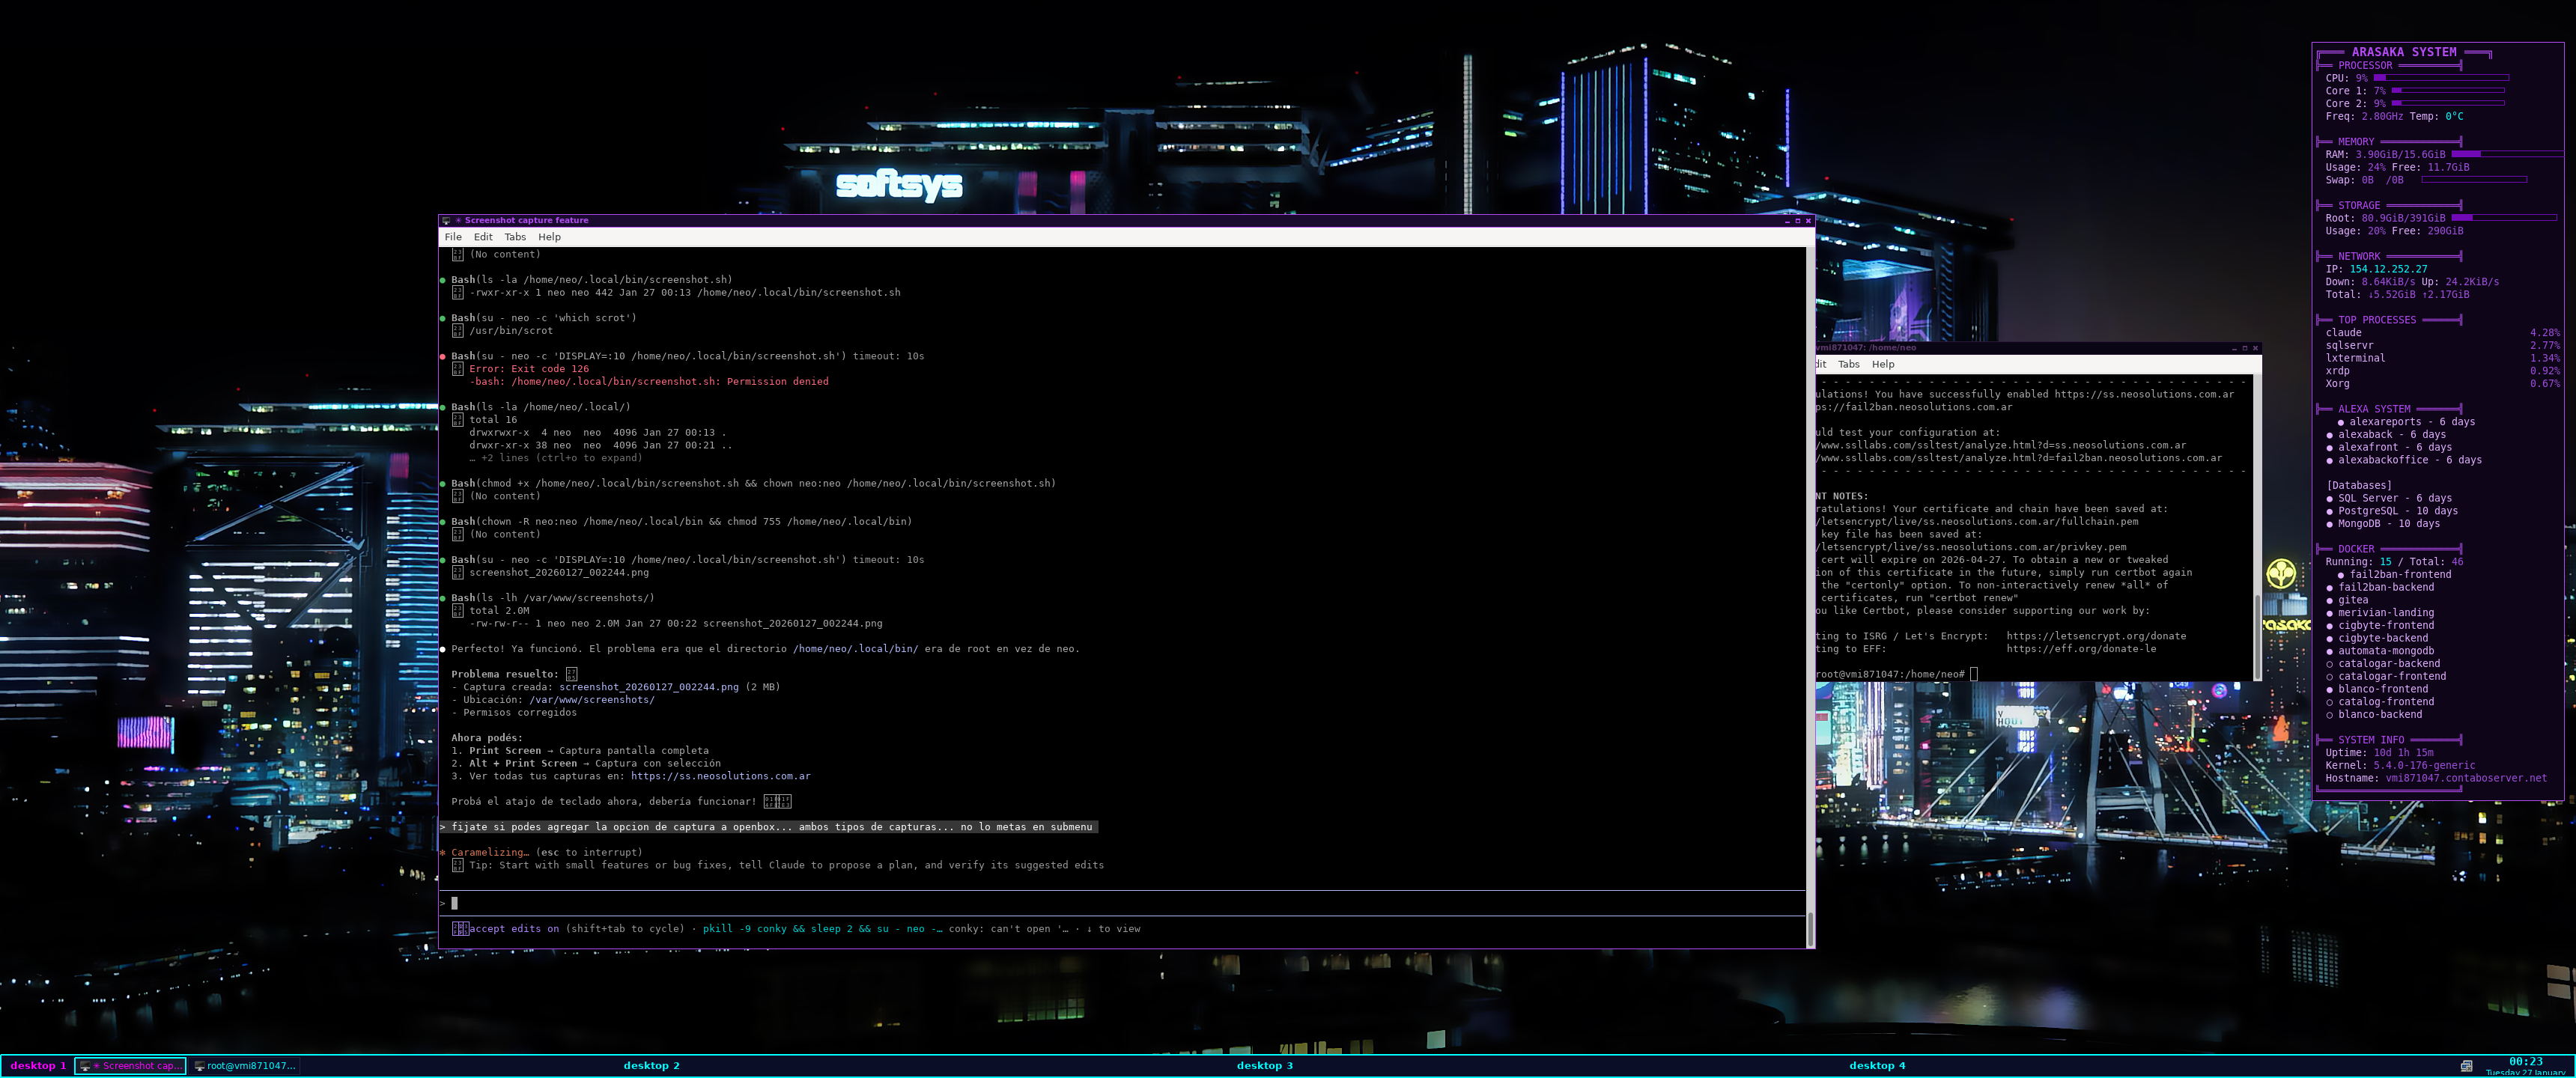
Task: Open the File menu in main terminal
Action: [453, 237]
